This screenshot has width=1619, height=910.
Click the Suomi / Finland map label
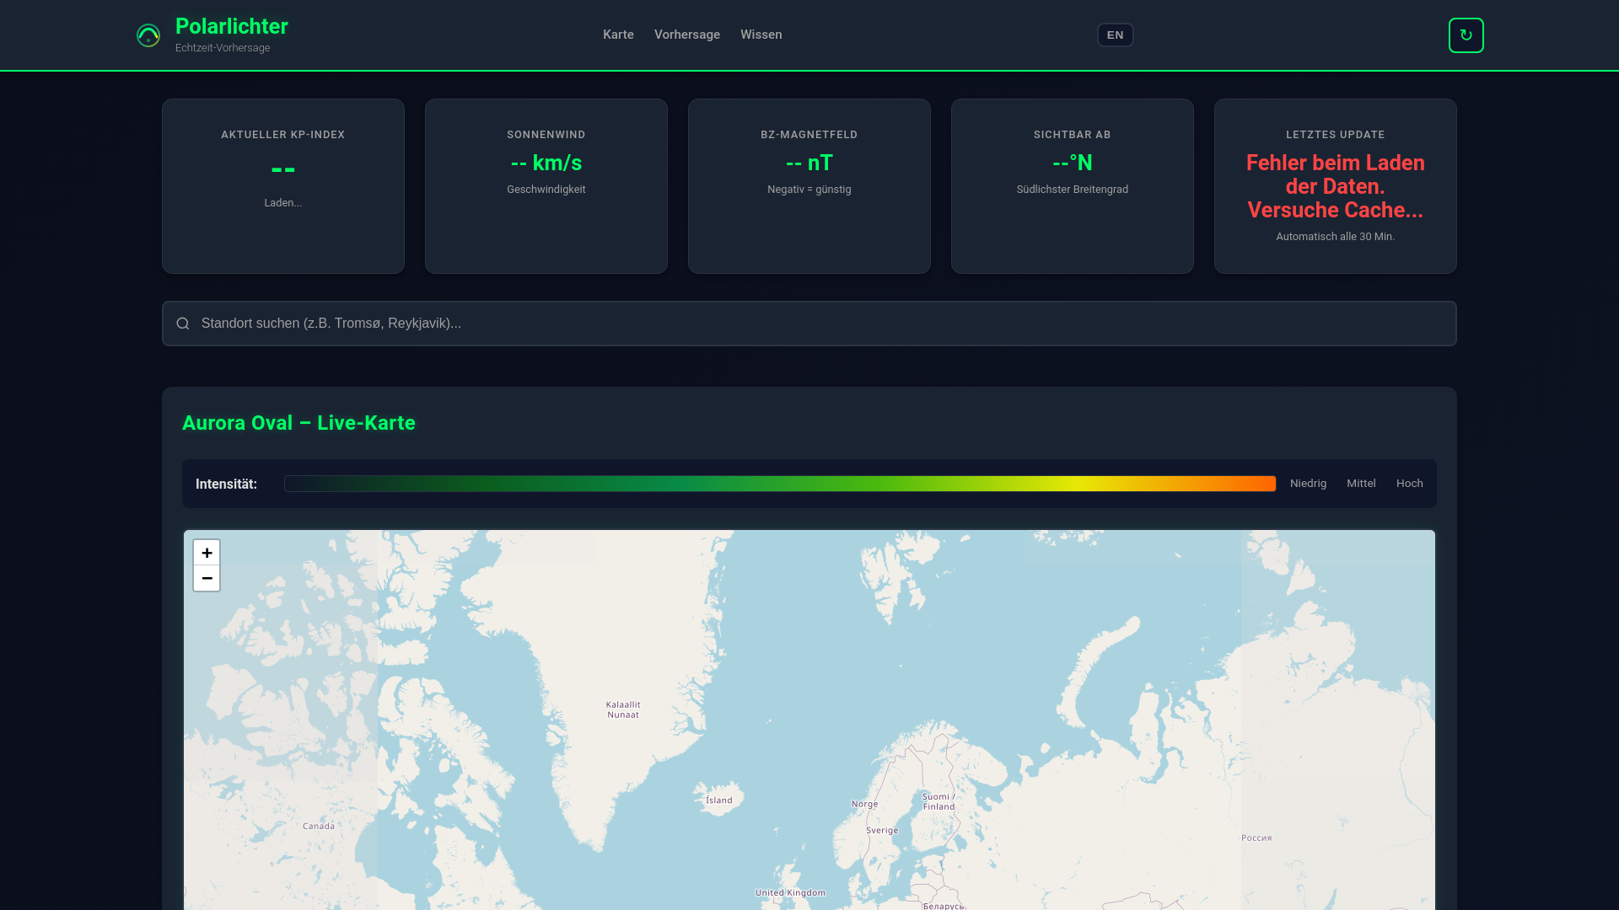point(939,801)
